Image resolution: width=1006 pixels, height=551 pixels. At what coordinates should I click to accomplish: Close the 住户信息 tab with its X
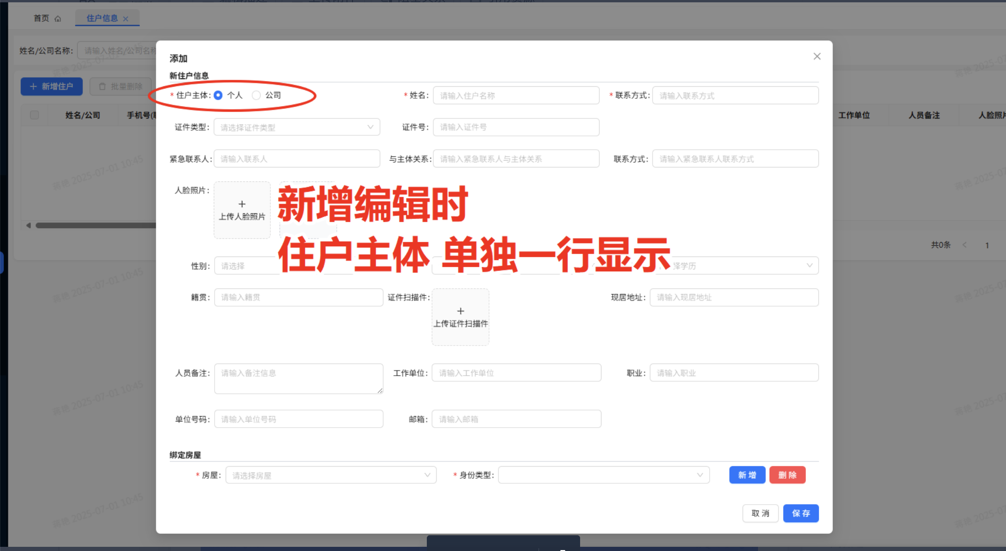coord(125,19)
